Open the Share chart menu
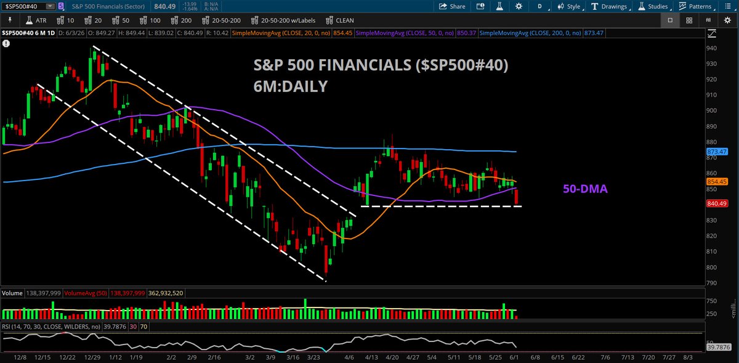The image size is (739, 363). (x=453, y=6)
